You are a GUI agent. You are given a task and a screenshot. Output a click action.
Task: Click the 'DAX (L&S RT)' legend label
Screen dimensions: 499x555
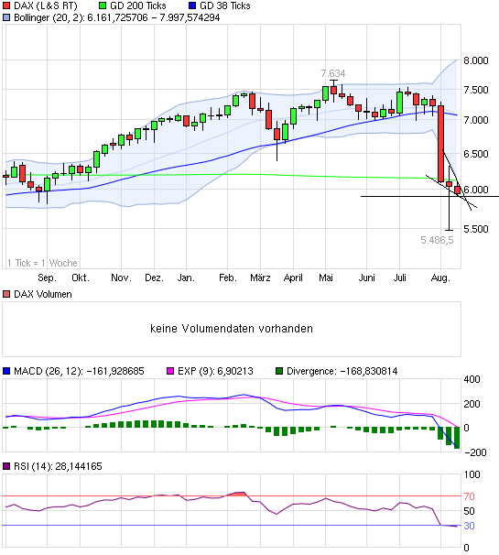click(x=45, y=6)
